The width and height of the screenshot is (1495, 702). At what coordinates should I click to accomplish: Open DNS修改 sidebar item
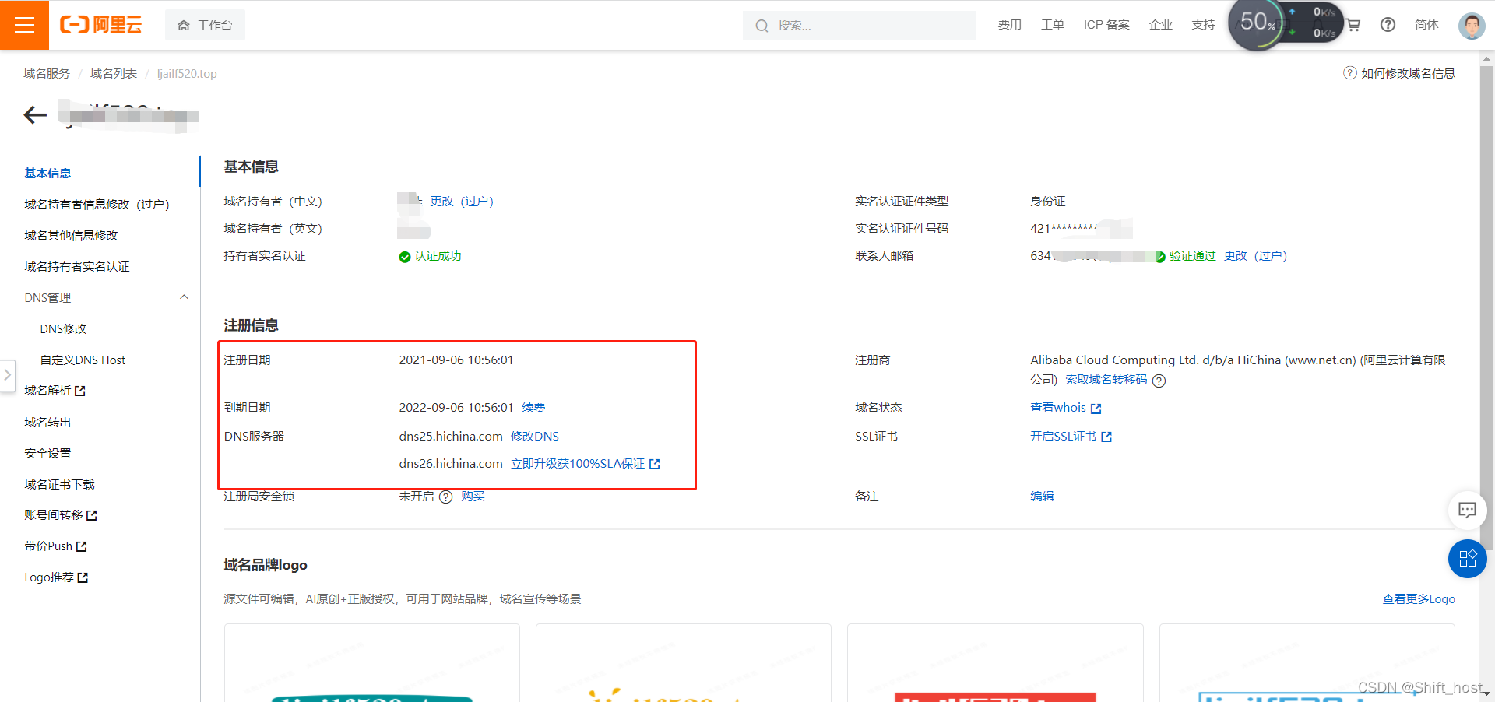point(64,328)
